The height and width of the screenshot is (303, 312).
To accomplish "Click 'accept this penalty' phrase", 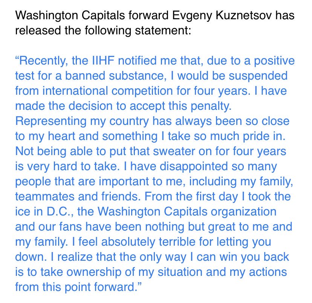I will [x=180, y=106].
